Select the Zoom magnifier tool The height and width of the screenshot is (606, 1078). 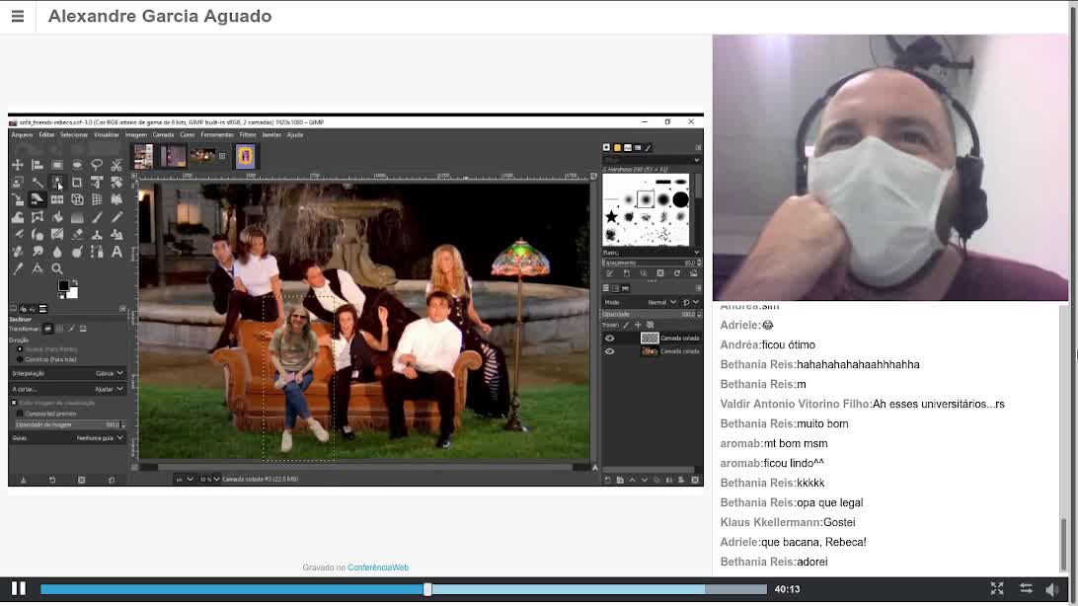pyautogui.click(x=57, y=268)
